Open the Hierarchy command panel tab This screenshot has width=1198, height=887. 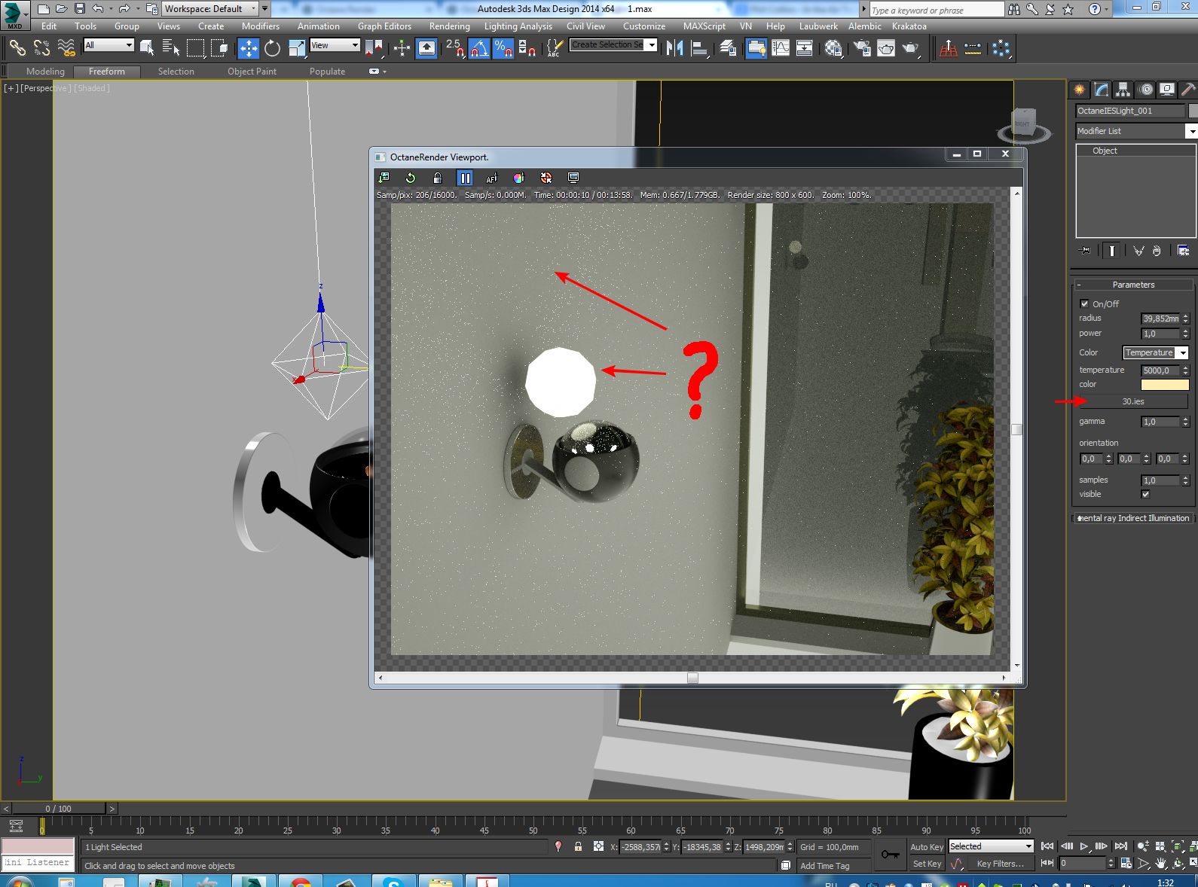[x=1123, y=90]
